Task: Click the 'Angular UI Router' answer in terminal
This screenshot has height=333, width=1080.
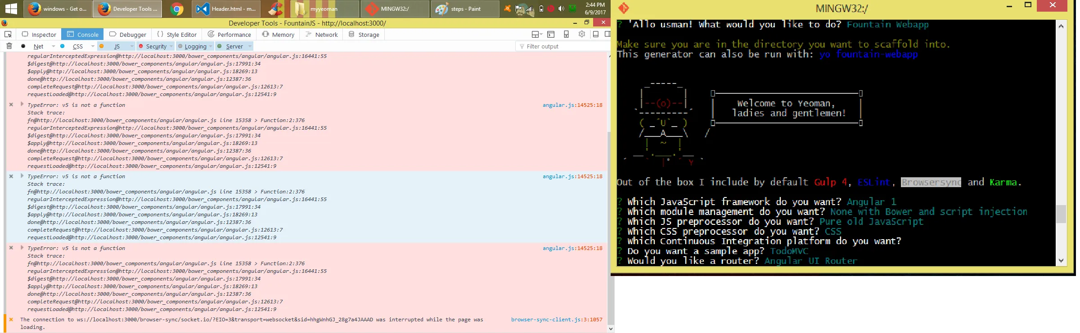Action: pos(810,261)
